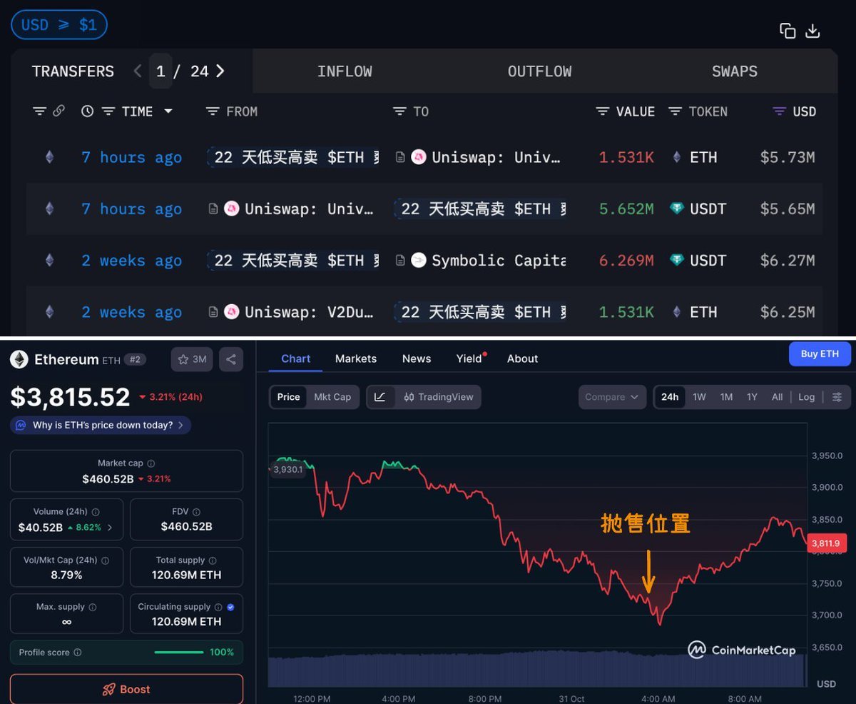The width and height of the screenshot is (856, 704).
Task: Open the chain filter icon in header
Action: click(x=40, y=111)
